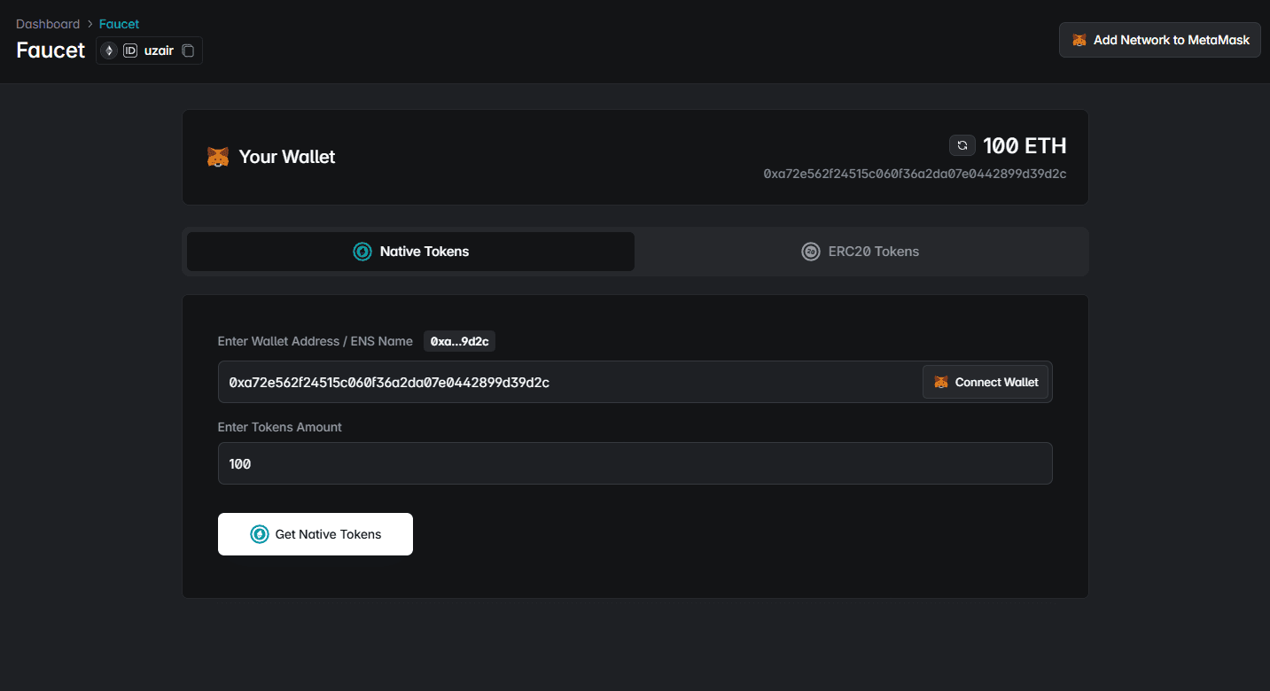Switch to the ERC20 Tokens tab
The height and width of the screenshot is (691, 1270).
[860, 251]
